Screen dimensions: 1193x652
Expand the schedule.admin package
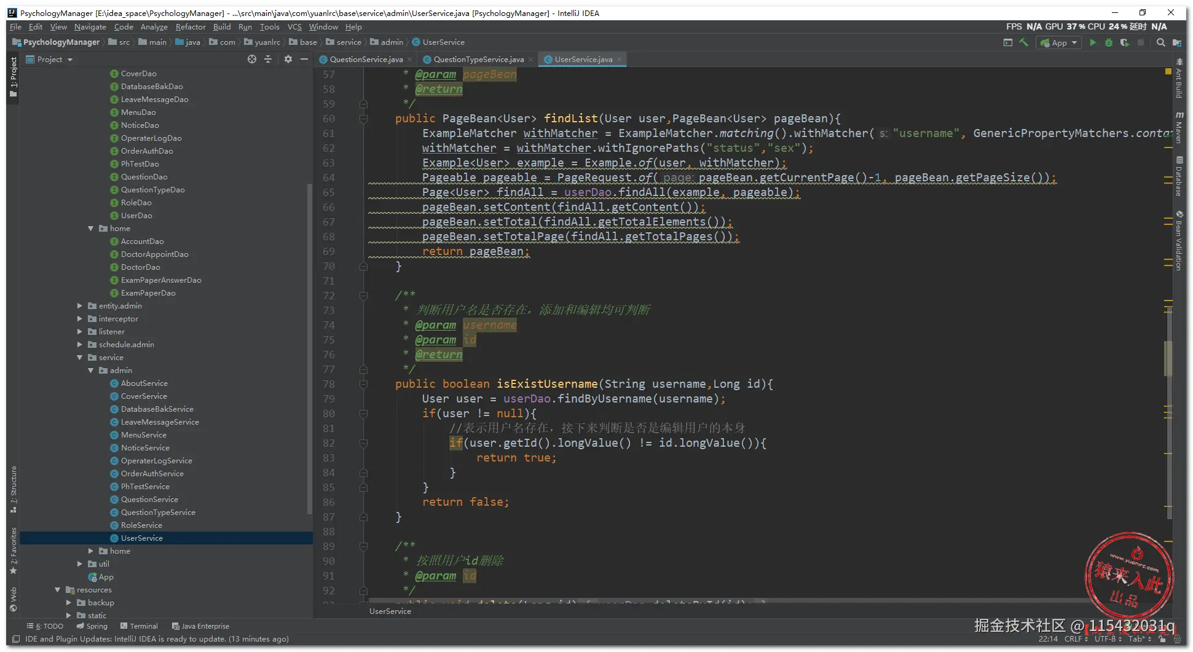80,345
